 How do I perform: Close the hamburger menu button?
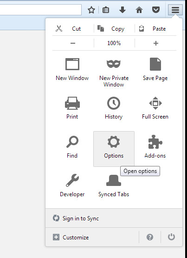175,10
